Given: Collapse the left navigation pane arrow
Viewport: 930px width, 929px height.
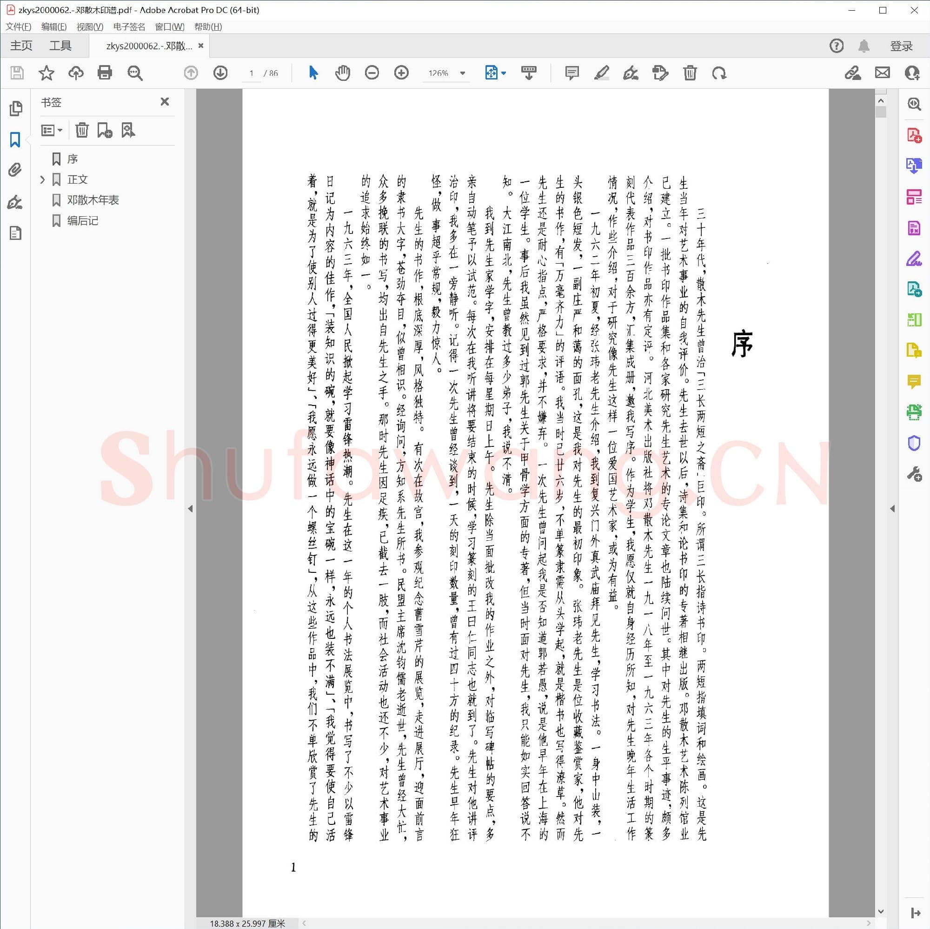Looking at the screenshot, I should pos(190,509).
